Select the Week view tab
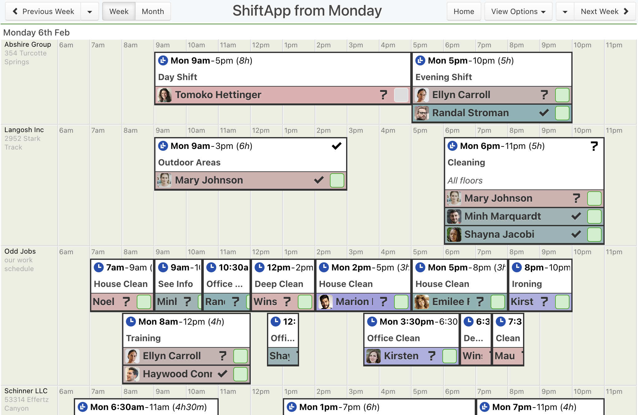This screenshot has width=638, height=415. [x=119, y=12]
